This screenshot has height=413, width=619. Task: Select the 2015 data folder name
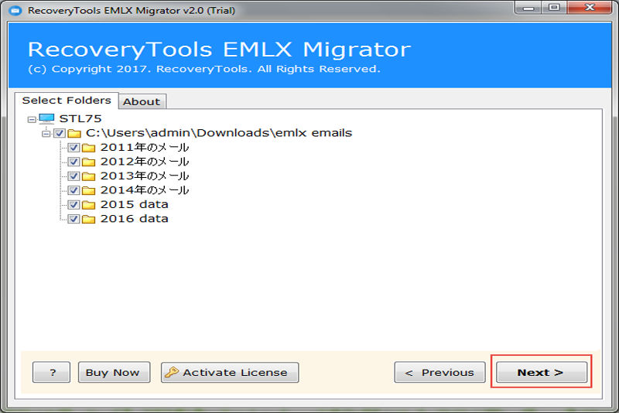click(x=134, y=204)
